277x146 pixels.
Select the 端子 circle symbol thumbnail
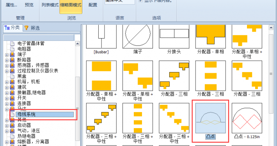[x=138, y=37]
